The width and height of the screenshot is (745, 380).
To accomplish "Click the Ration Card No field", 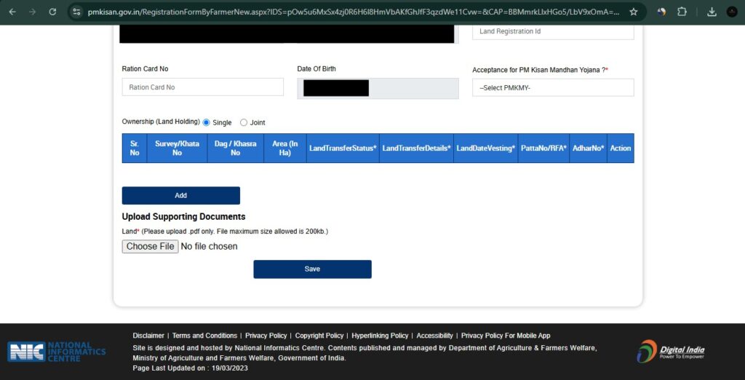I will 202,87.
